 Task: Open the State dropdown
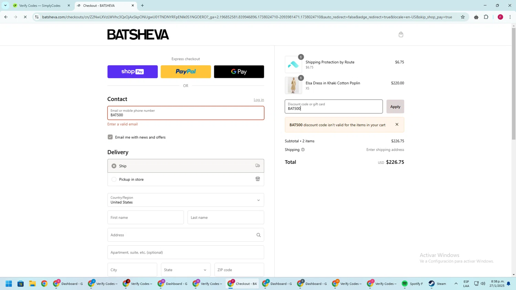point(186,270)
